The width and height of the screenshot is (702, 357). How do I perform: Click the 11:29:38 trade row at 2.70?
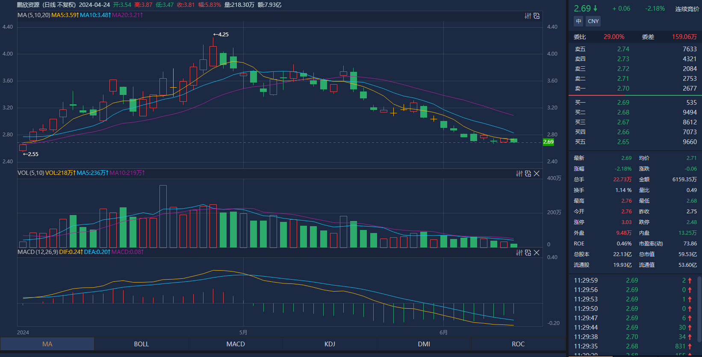coord(634,337)
